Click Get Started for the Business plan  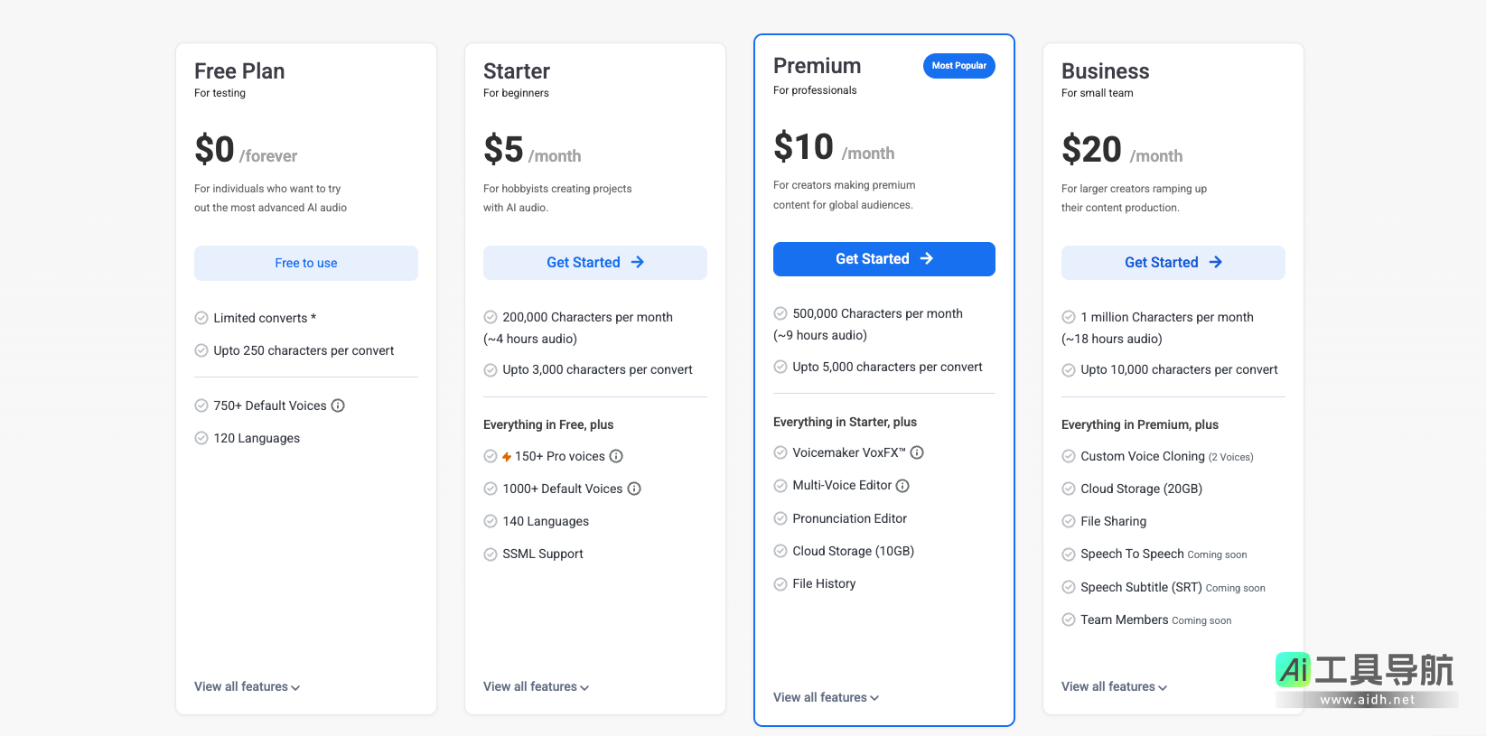(1173, 263)
